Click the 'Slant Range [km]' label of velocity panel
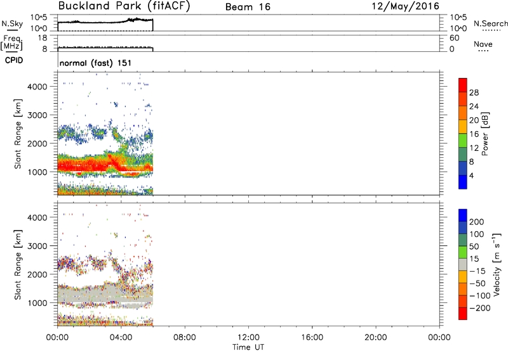508x351 pixels. pos(18,265)
